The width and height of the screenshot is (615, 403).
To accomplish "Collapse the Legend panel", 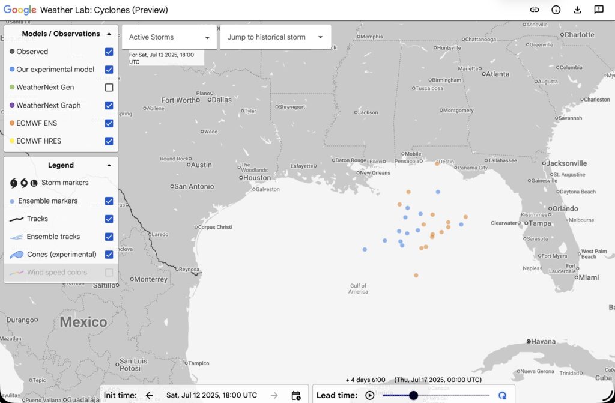I will pyautogui.click(x=109, y=165).
